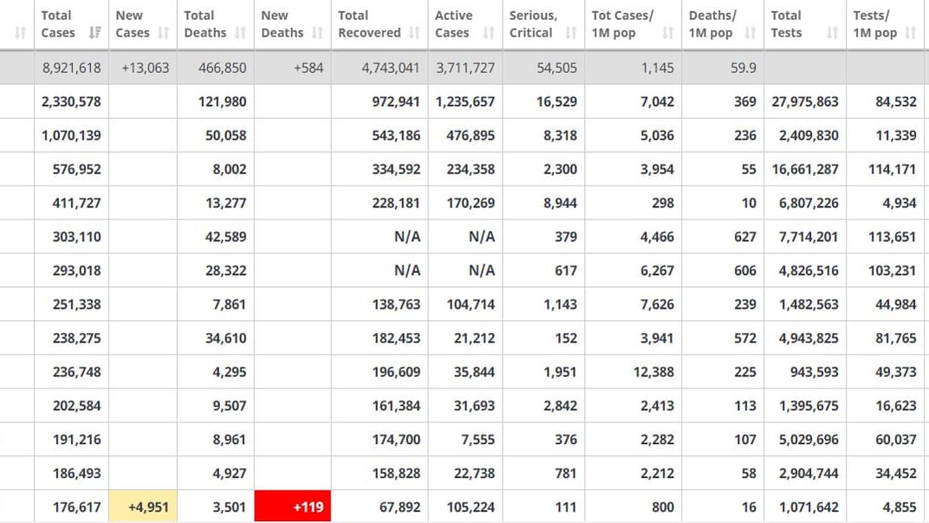The image size is (929, 523).
Task: Click the 27,975,863 total tests value
Action: click(x=805, y=101)
